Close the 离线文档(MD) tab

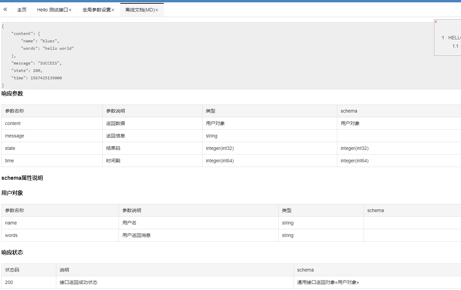click(157, 10)
